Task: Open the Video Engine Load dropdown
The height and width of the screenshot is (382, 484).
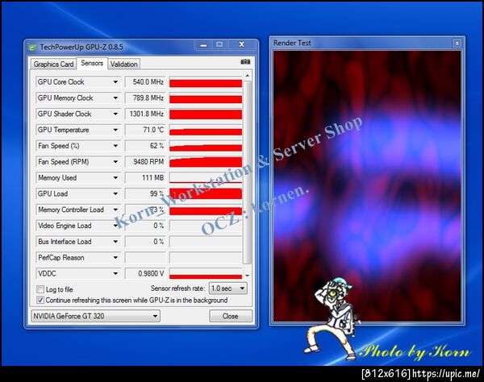Action: click(115, 226)
